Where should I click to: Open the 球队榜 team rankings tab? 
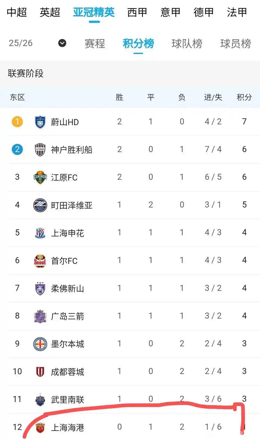coord(187,44)
